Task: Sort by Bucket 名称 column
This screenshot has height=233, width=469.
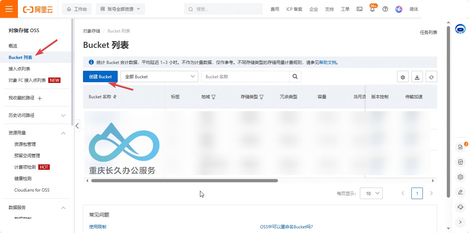Action: pos(115,97)
